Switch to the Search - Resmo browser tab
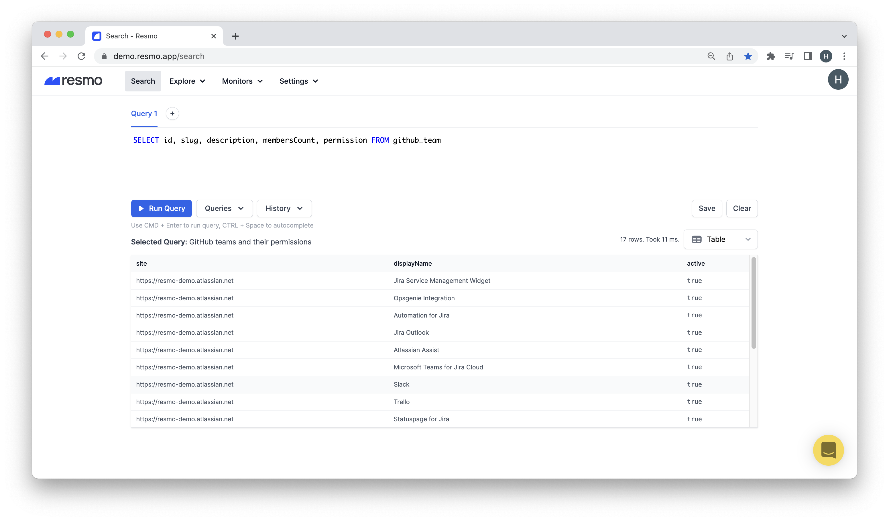The height and width of the screenshot is (521, 889). [154, 36]
